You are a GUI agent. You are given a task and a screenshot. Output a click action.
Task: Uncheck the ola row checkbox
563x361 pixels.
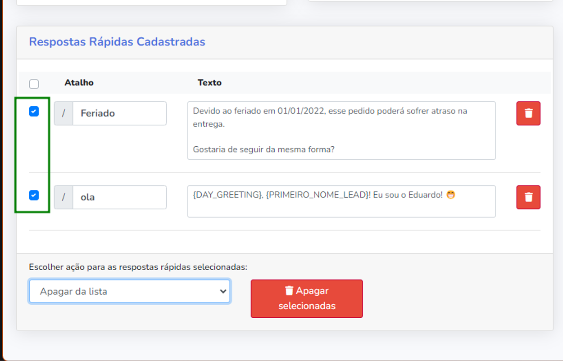(x=34, y=195)
